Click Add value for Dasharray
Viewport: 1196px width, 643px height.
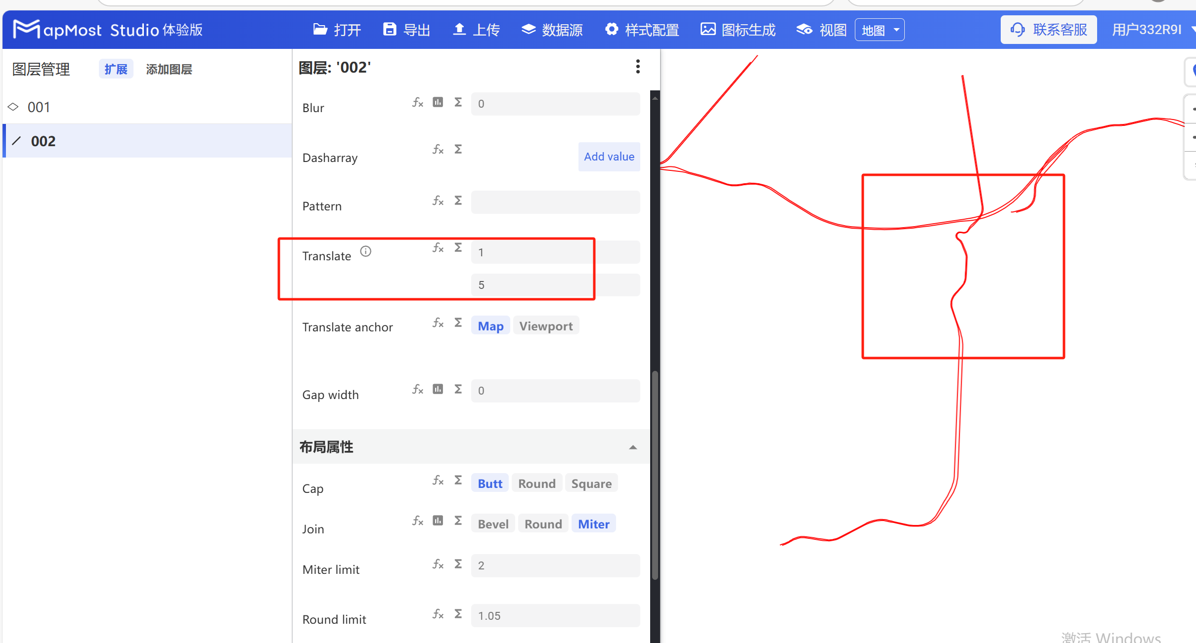pos(609,157)
